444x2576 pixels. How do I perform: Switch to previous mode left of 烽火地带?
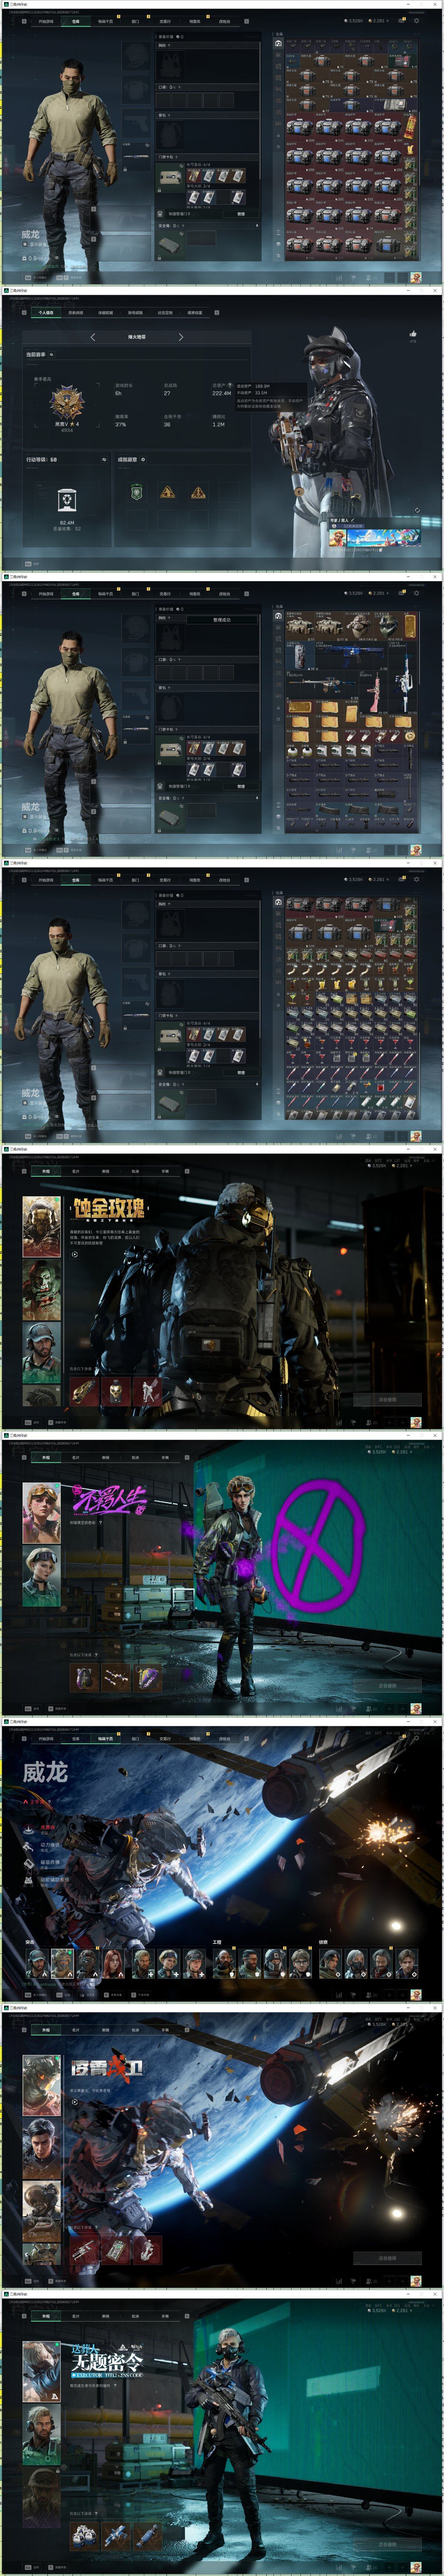[x=93, y=337]
